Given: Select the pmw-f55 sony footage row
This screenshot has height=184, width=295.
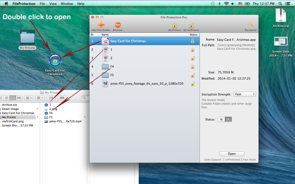Looking at the screenshot, I should 145,84.
